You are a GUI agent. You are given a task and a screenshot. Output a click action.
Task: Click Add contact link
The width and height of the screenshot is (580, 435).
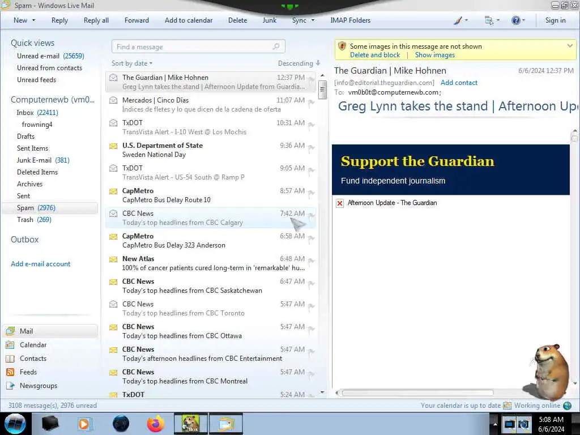pos(459,83)
